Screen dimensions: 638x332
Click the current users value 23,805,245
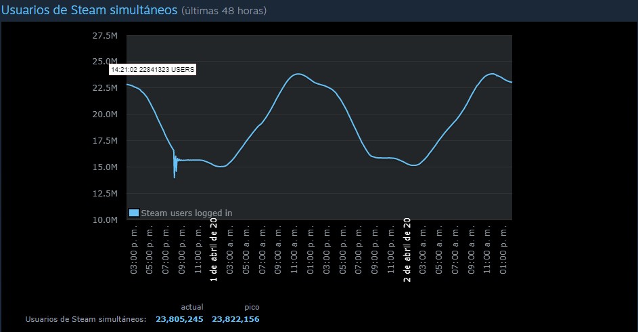click(179, 319)
